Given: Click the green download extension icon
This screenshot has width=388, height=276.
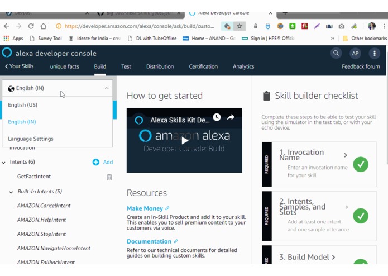Looking at the screenshot, I should 292,26.
